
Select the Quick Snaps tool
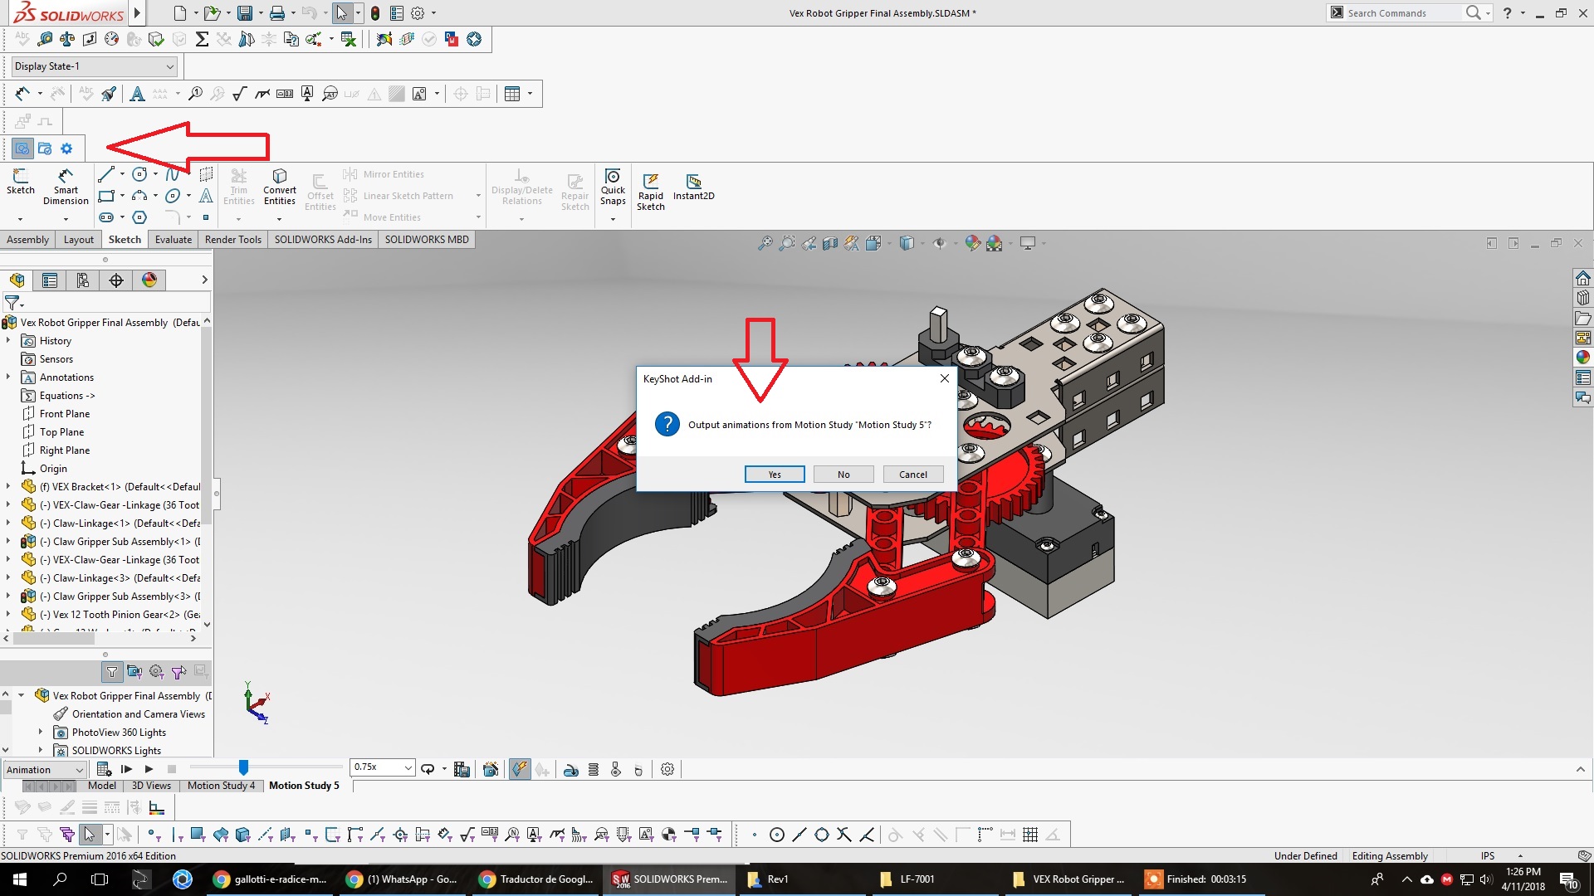point(613,188)
